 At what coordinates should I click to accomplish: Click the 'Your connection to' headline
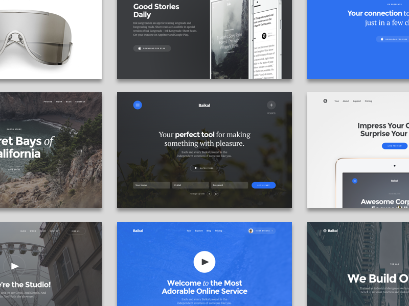click(x=378, y=13)
